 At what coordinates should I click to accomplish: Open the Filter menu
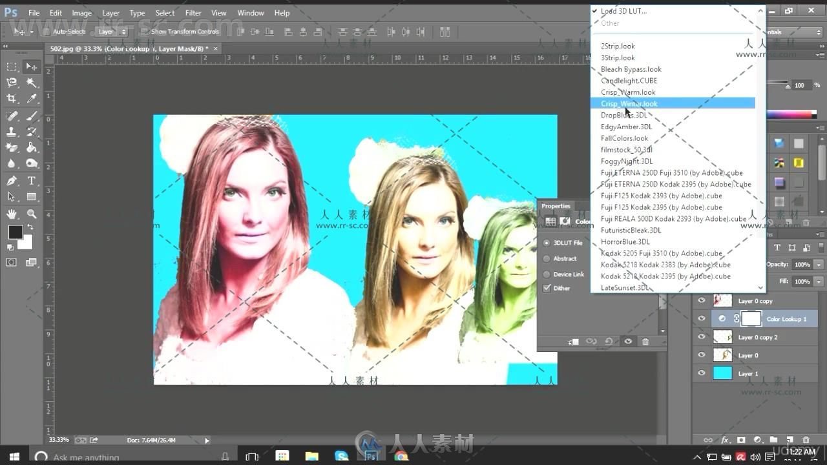click(193, 13)
